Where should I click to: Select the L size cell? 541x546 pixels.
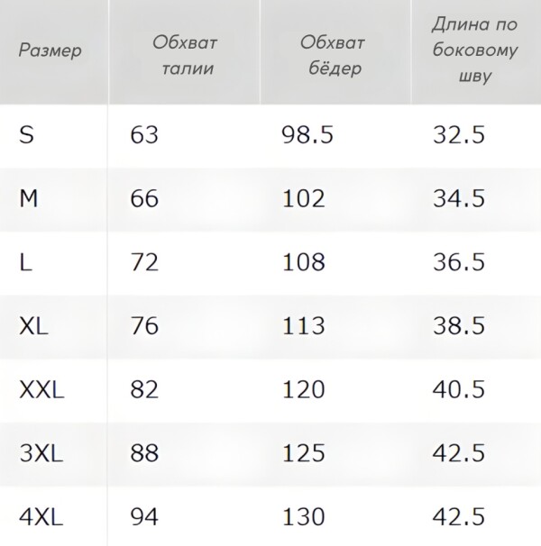coord(25,262)
